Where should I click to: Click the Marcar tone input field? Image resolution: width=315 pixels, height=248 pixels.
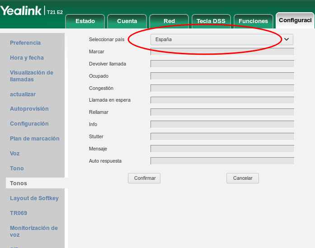(221, 52)
